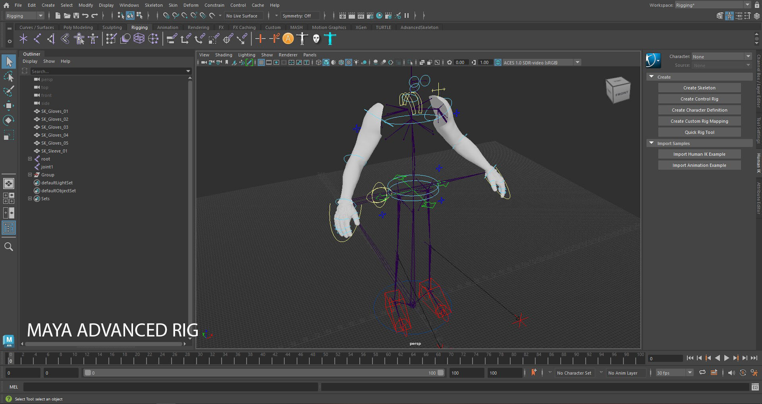
Task: Open the Quick Rig shelf icon
Action: (x=79, y=39)
